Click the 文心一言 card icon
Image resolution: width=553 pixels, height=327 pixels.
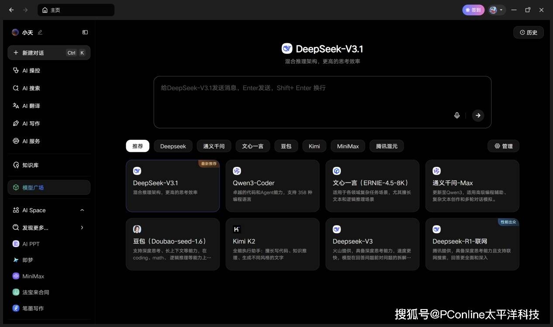[337, 171]
